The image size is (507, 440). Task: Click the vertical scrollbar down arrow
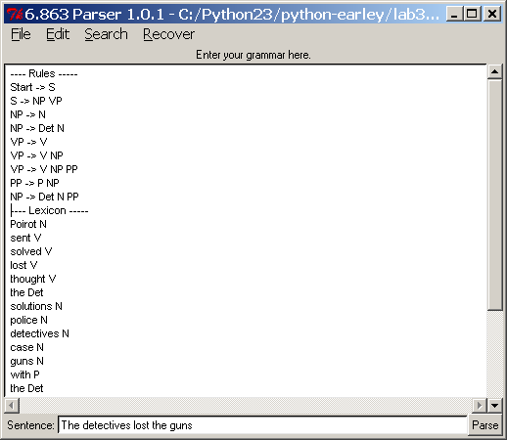pos(494,406)
